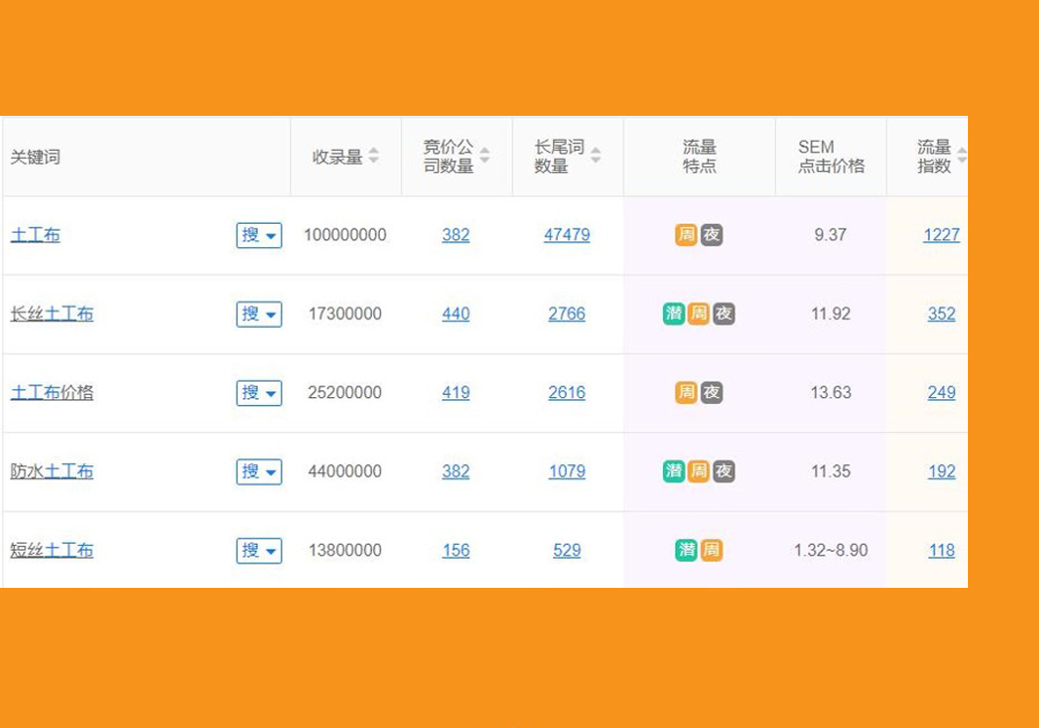Open the 长丝土工布 keyword link
Viewport: 1039px width, 728px height.
tap(52, 313)
